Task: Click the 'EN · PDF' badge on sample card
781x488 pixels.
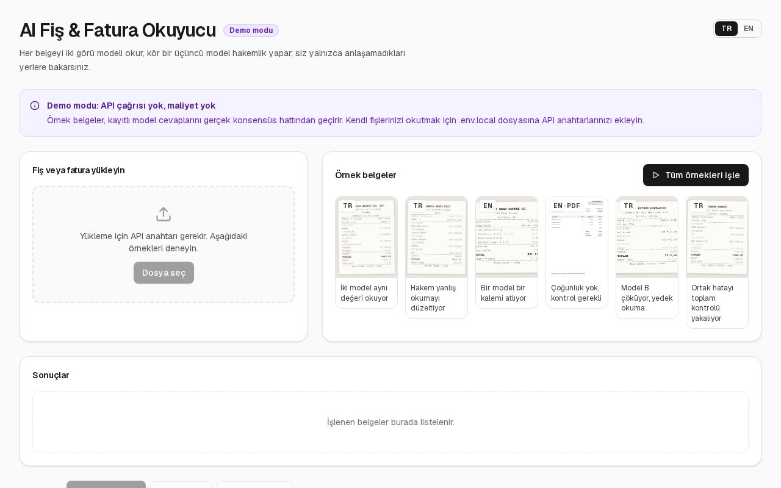Action: [x=567, y=206]
